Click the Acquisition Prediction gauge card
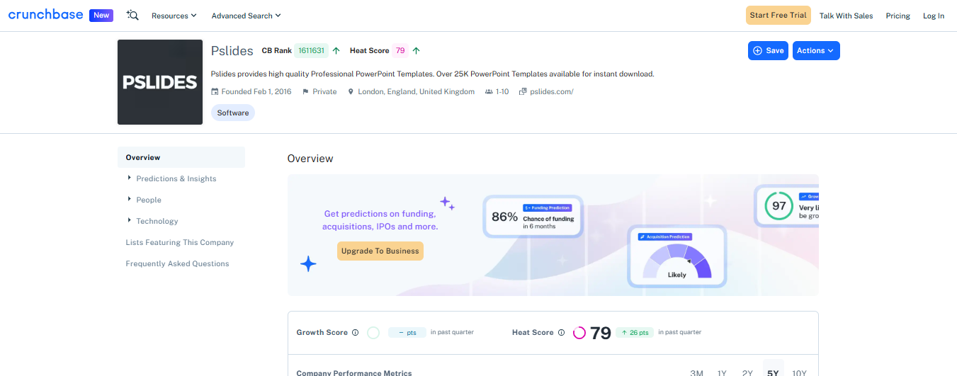Screen dimensions: 957x376 tap(677, 256)
